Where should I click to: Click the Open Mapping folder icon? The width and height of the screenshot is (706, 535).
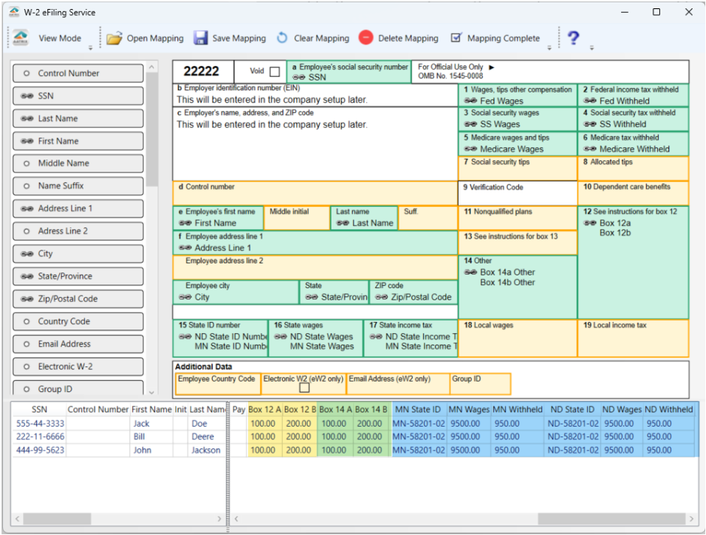point(114,38)
